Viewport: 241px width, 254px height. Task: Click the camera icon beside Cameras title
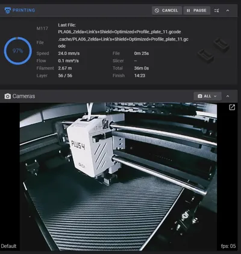coord(8,96)
